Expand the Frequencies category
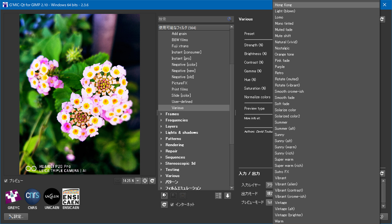This screenshot has width=392, height=224. [x=161, y=120]
